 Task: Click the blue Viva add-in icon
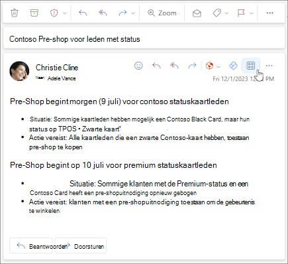pos(233,66)
